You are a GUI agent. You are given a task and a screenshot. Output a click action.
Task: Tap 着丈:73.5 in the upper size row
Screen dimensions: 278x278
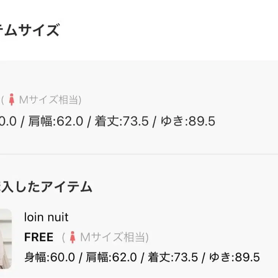pyautogui.click(x=122, y=121)
